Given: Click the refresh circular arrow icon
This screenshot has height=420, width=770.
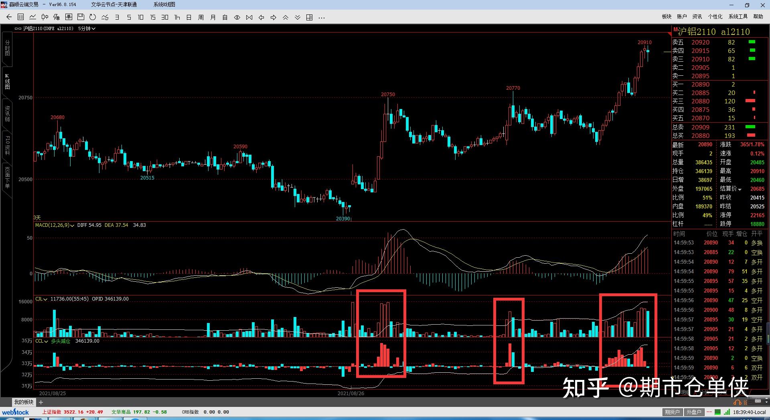Looking at the screenshot, I should coord(93,17).
